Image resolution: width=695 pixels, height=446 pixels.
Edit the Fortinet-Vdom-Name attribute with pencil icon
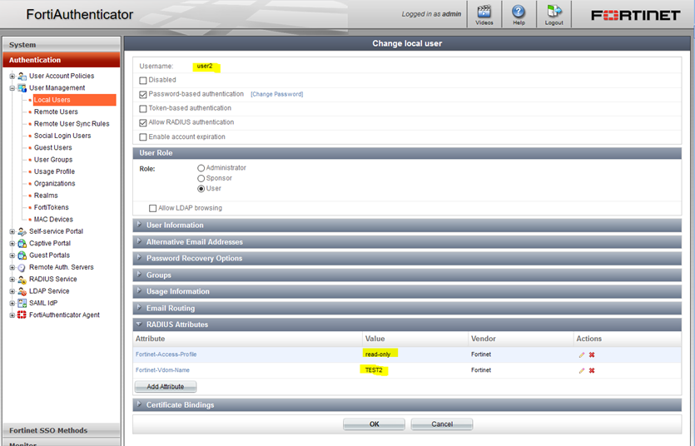pyautogui.click(x=582, y=370)
